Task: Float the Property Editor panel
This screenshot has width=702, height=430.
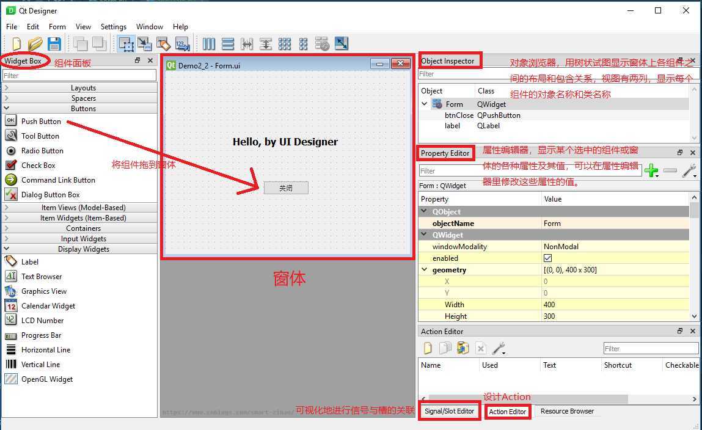Action: tap(680, 153)
